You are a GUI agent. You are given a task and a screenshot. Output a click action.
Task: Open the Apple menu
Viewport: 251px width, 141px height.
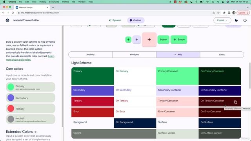tap(4, 2)
